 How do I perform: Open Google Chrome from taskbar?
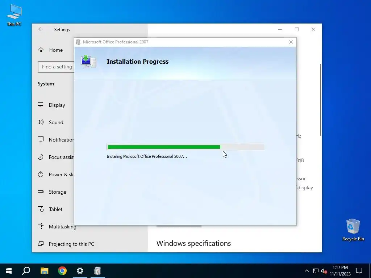click(62, 271)
